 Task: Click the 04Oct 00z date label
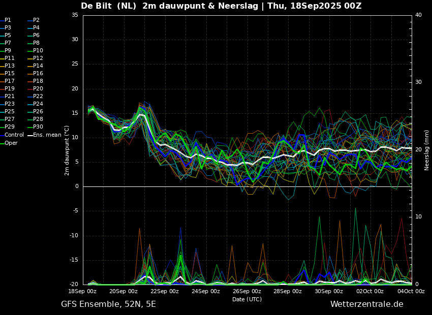click(411, 291)
